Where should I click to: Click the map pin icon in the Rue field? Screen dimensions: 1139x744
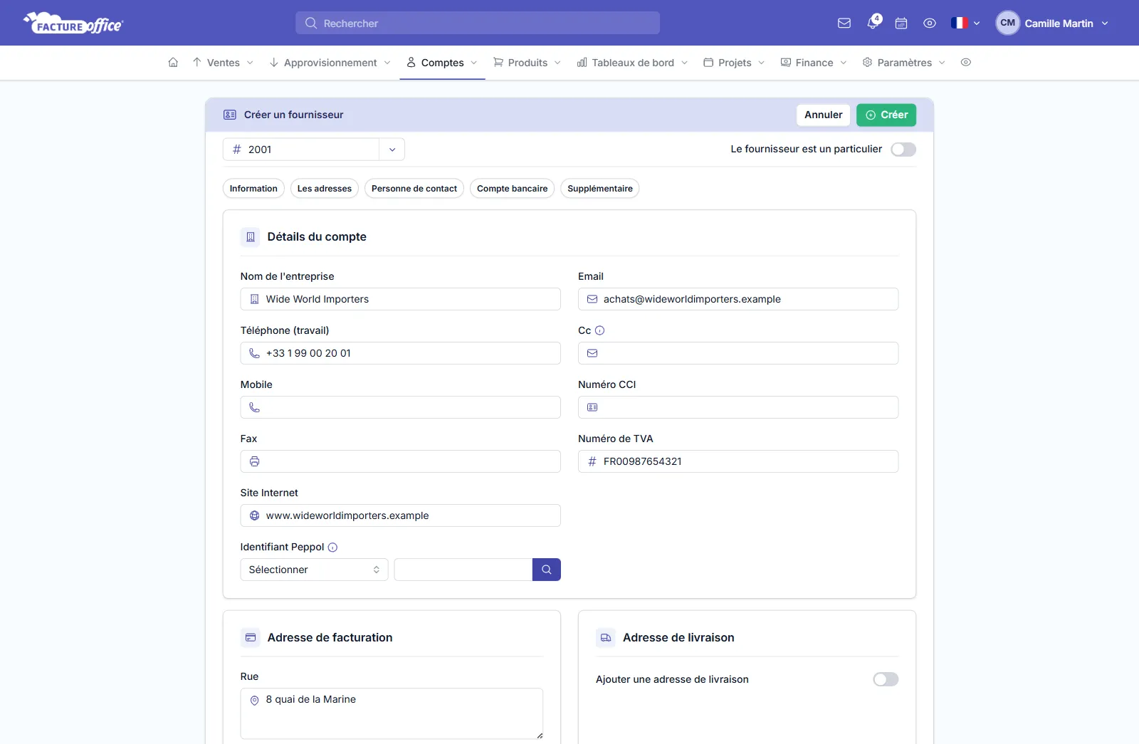pos(254,701)
